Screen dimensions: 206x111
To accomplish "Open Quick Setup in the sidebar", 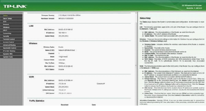I will point(11,19).
